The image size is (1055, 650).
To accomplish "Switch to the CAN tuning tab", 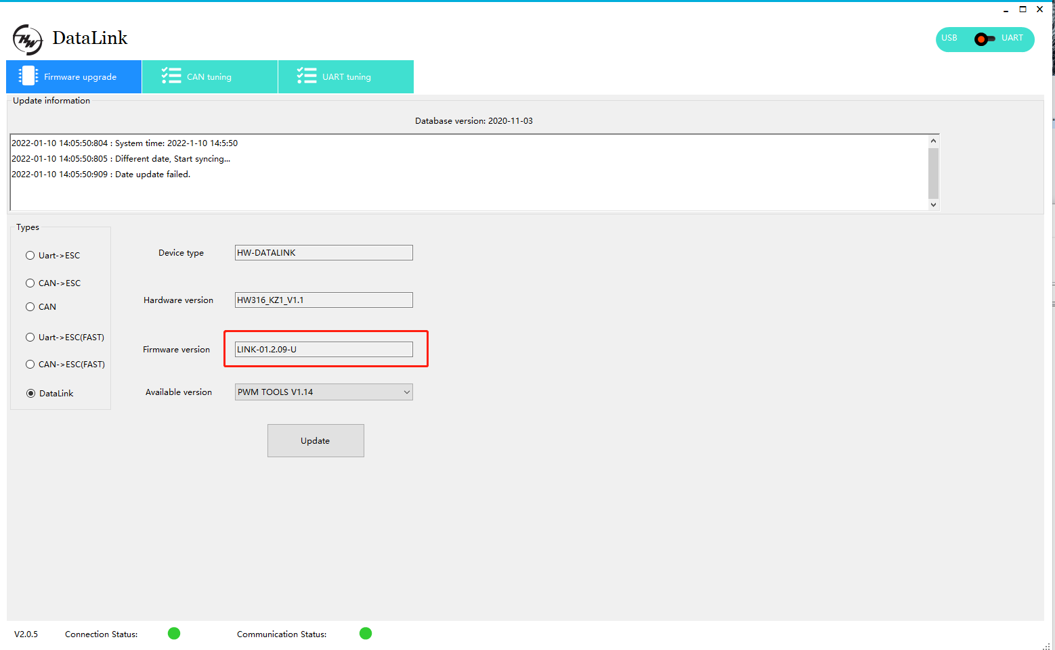I will [x=209, y=76].
